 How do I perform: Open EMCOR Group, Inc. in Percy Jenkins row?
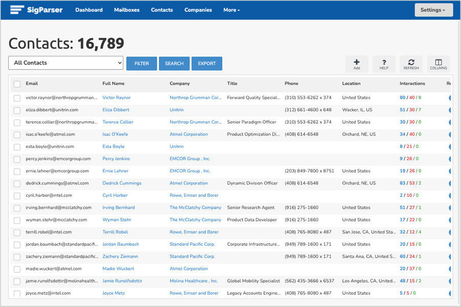coord(190,159)
